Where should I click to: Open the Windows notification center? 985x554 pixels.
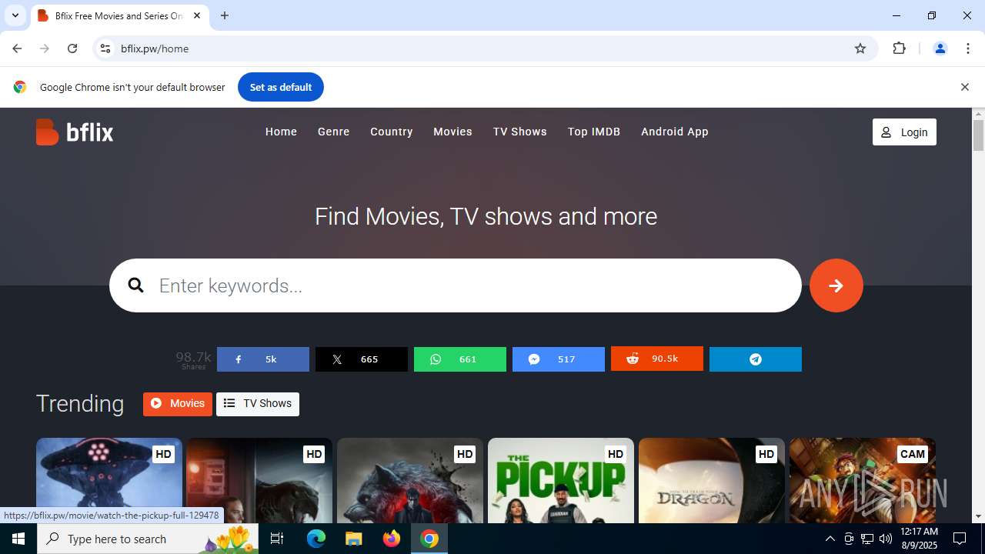(x=960, y=539)
